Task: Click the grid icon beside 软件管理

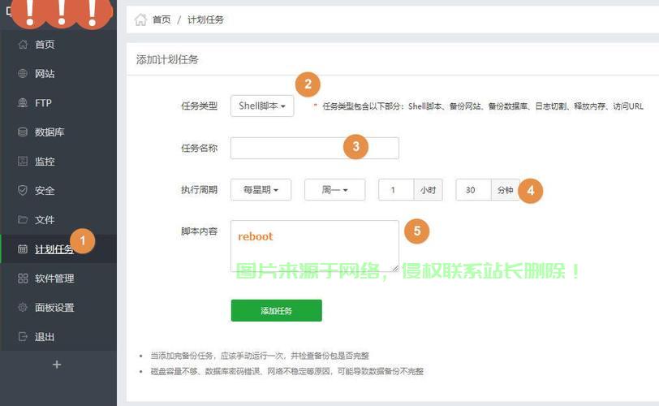Action: (23, 279)
